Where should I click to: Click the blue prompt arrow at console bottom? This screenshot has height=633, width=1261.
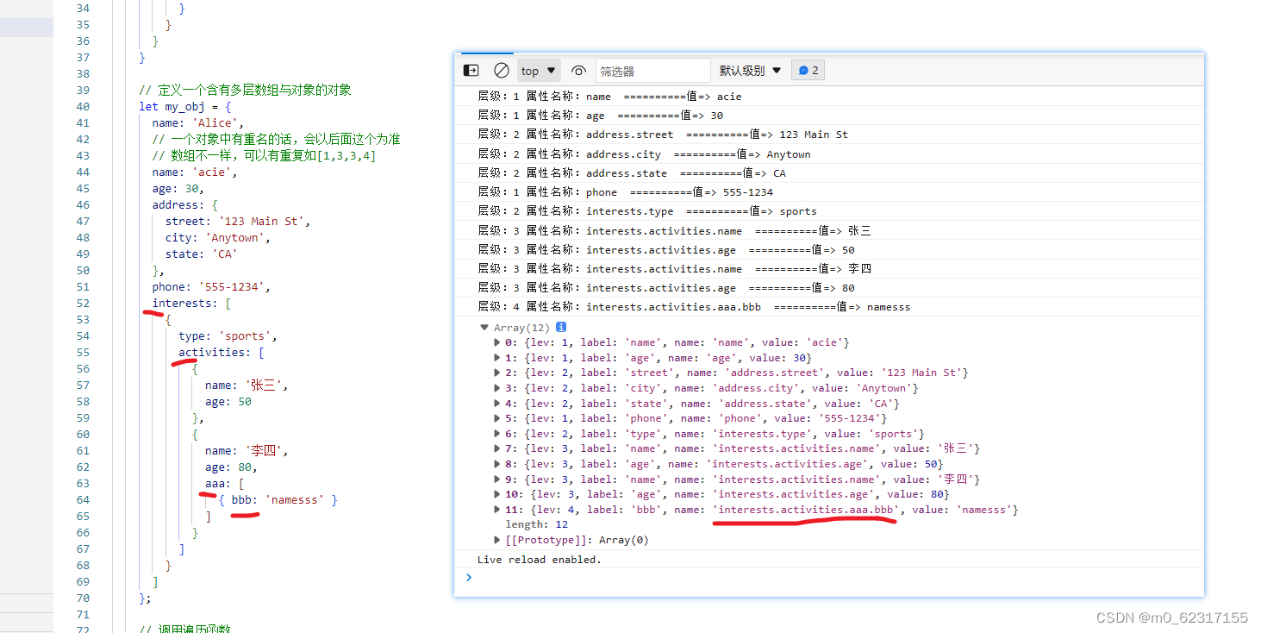(x=469, y=578)
